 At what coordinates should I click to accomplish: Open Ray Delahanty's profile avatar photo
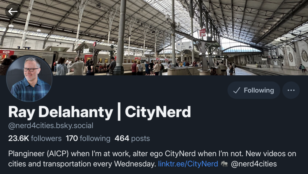29,78
